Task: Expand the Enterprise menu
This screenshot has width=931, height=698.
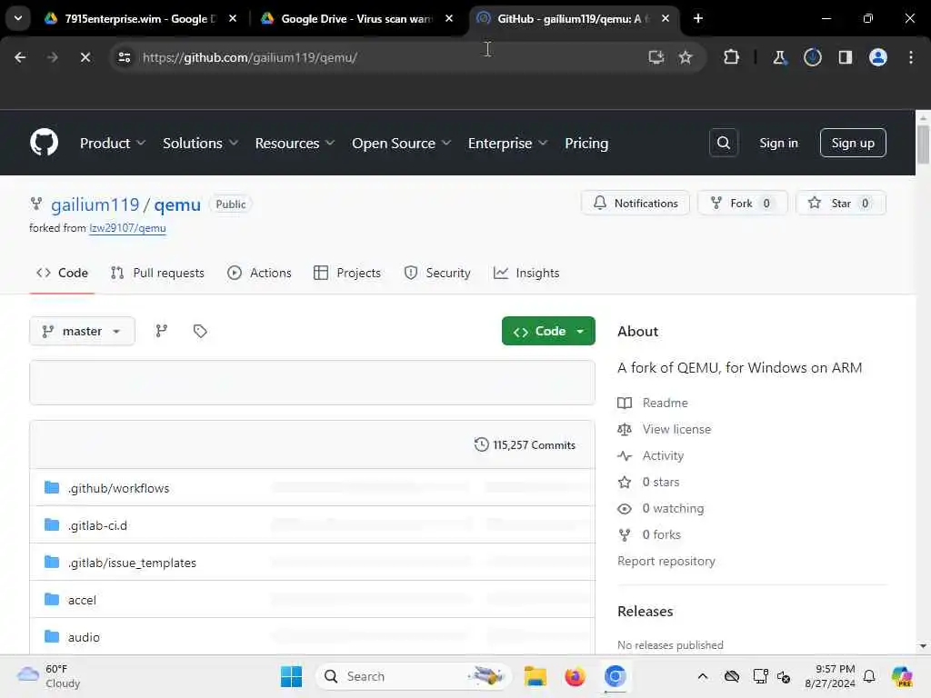Action: click(507, 143)
